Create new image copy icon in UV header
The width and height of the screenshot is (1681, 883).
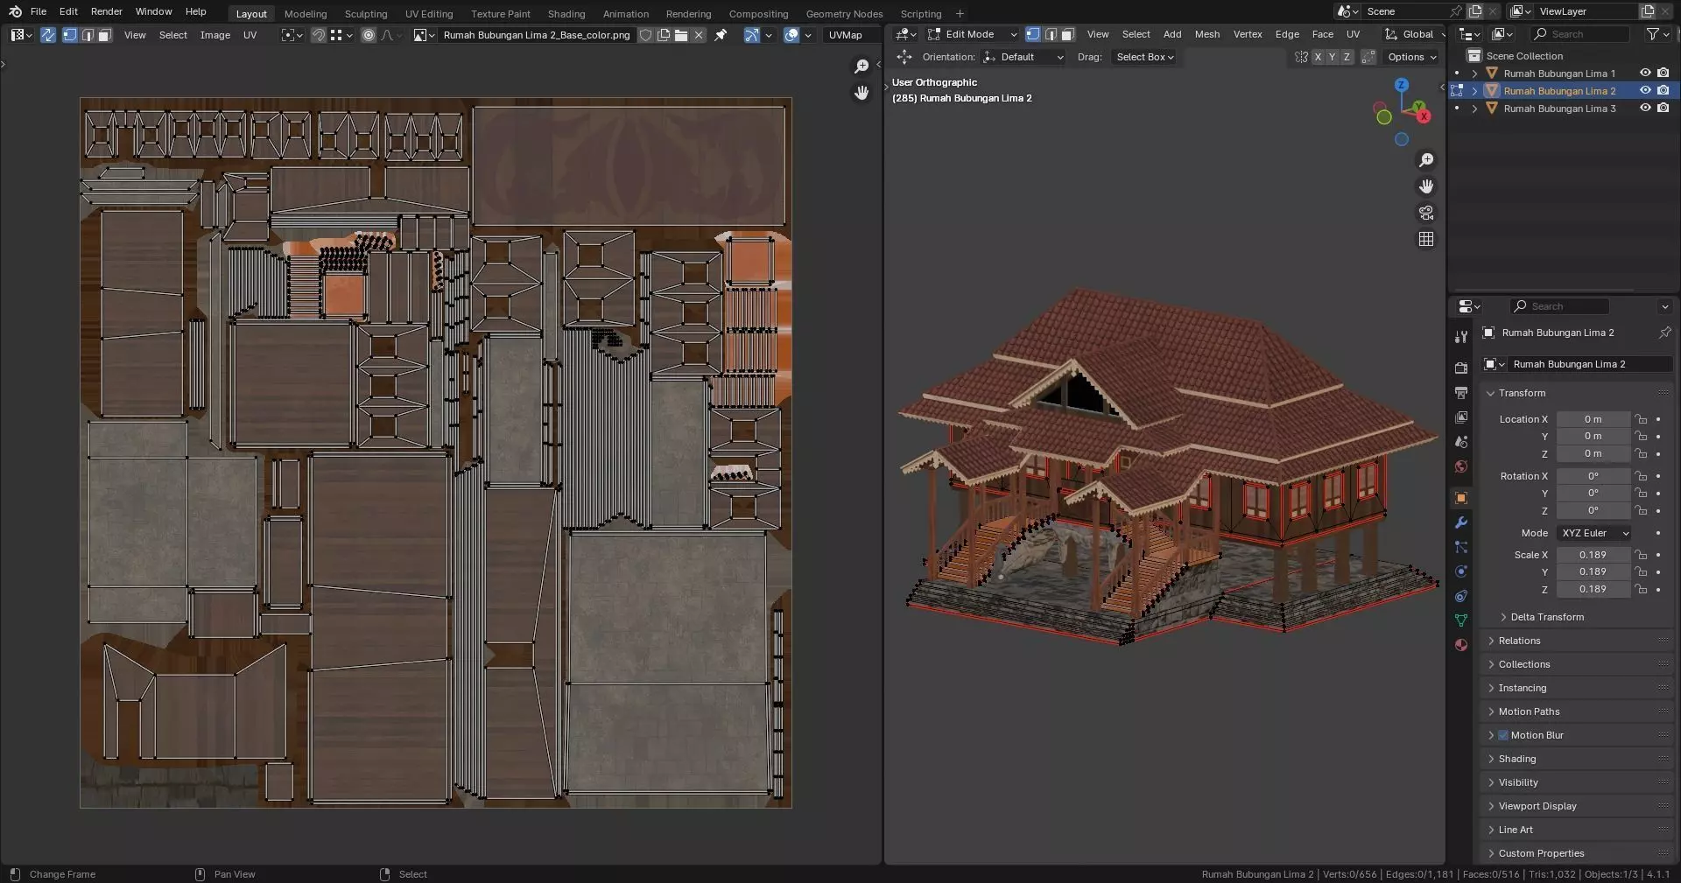(664, 35)
